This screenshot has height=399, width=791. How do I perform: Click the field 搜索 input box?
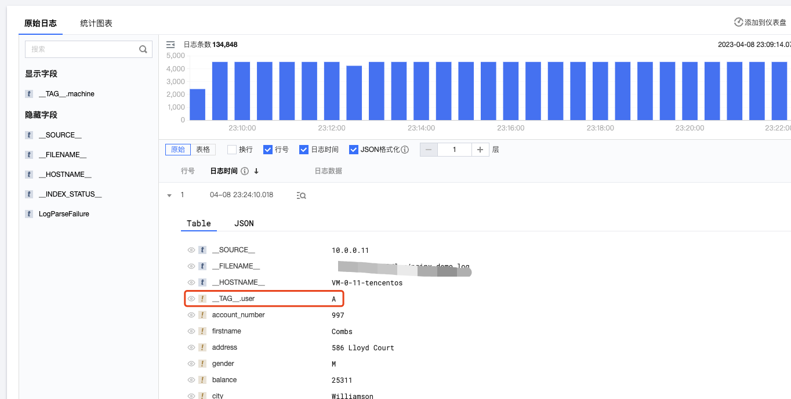(81, 49)
